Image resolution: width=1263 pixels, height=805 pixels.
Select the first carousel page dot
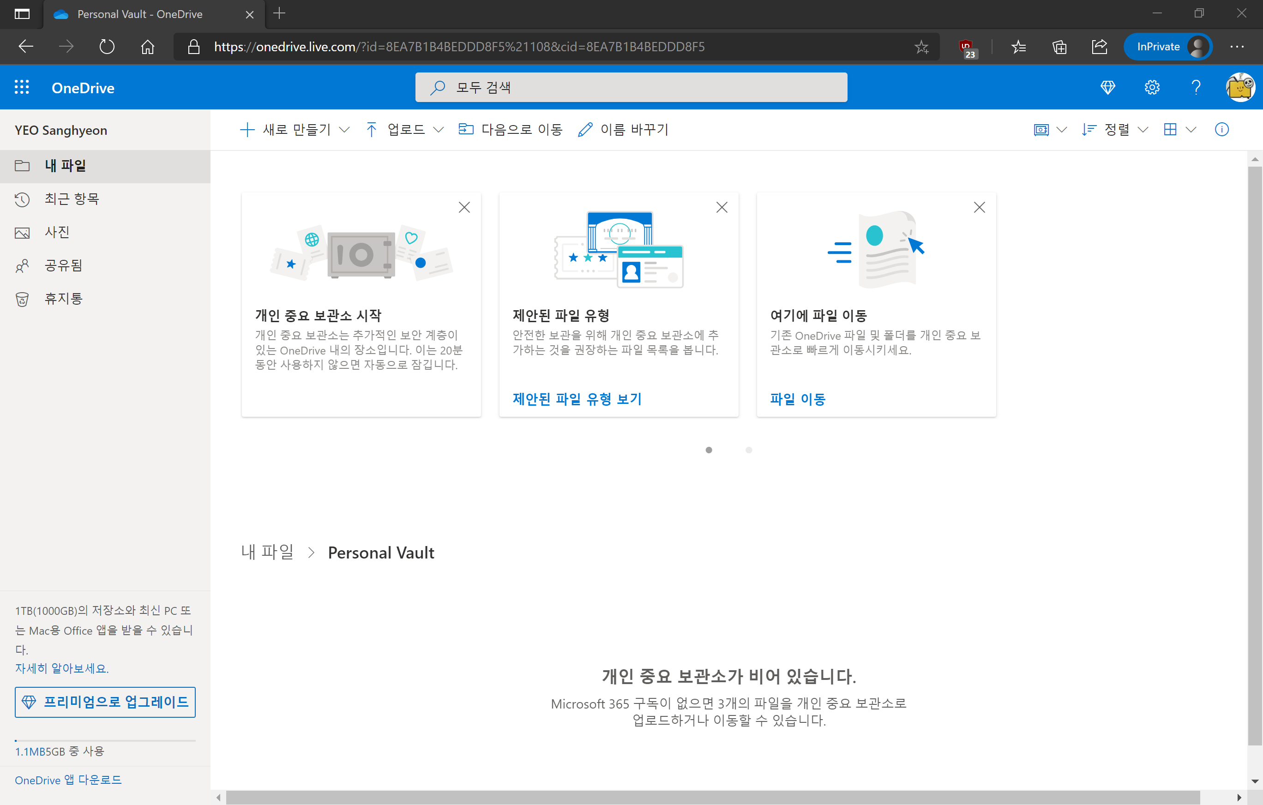pos(709,450)
